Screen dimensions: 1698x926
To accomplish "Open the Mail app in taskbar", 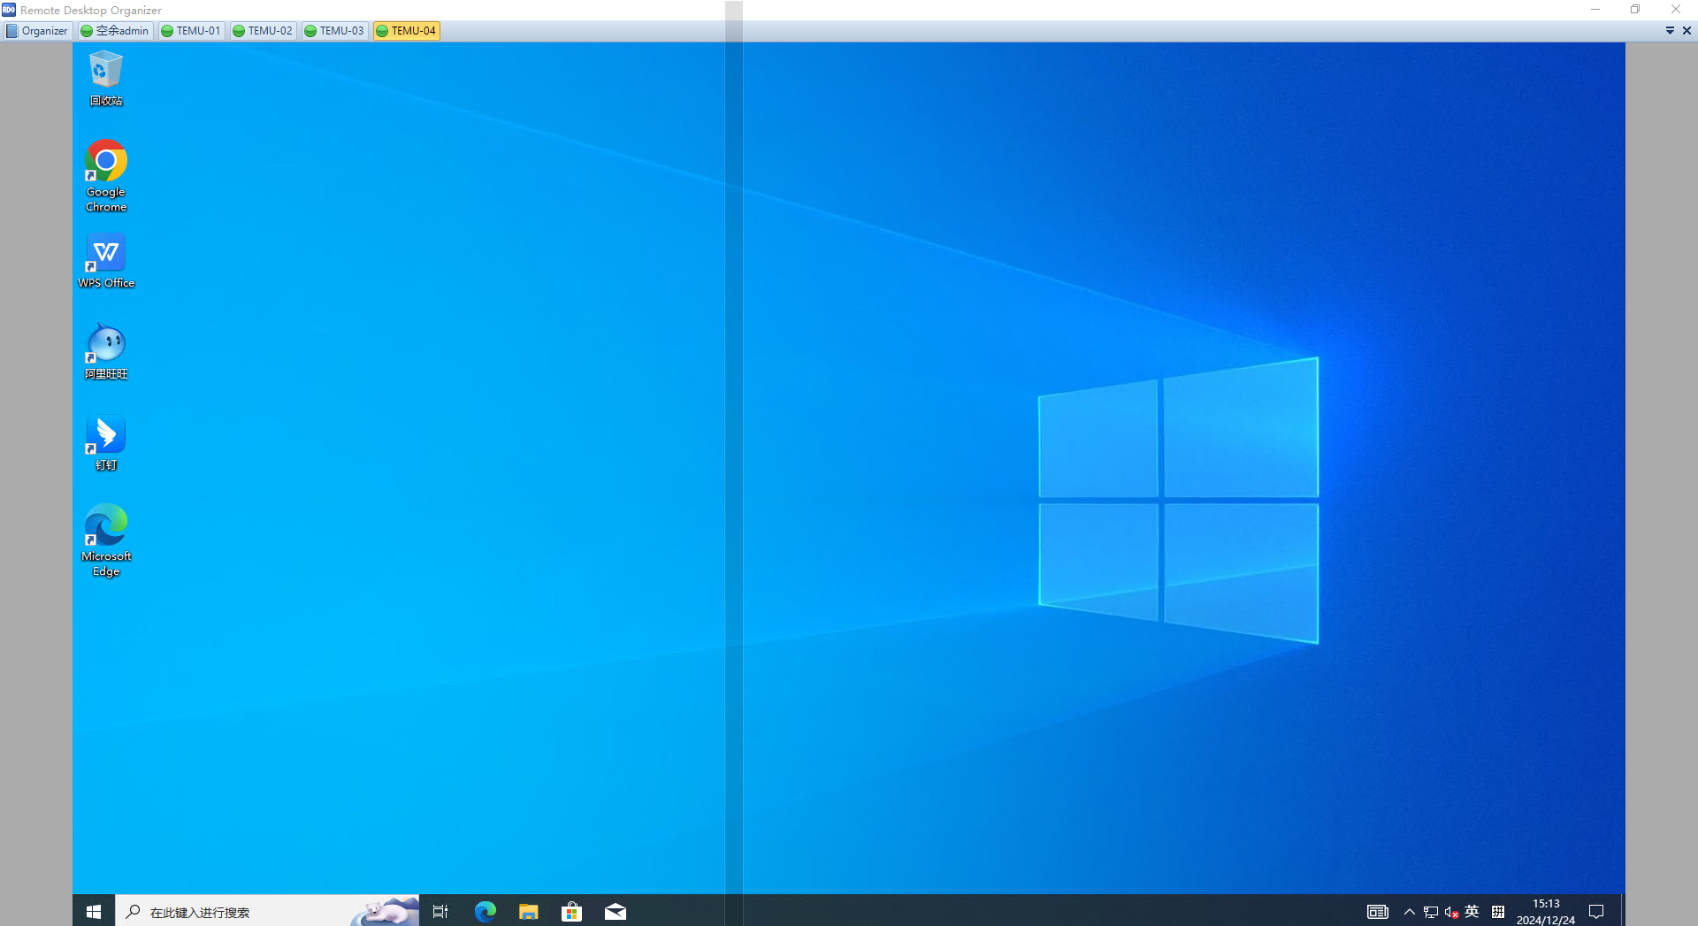I will coord(615,912).
